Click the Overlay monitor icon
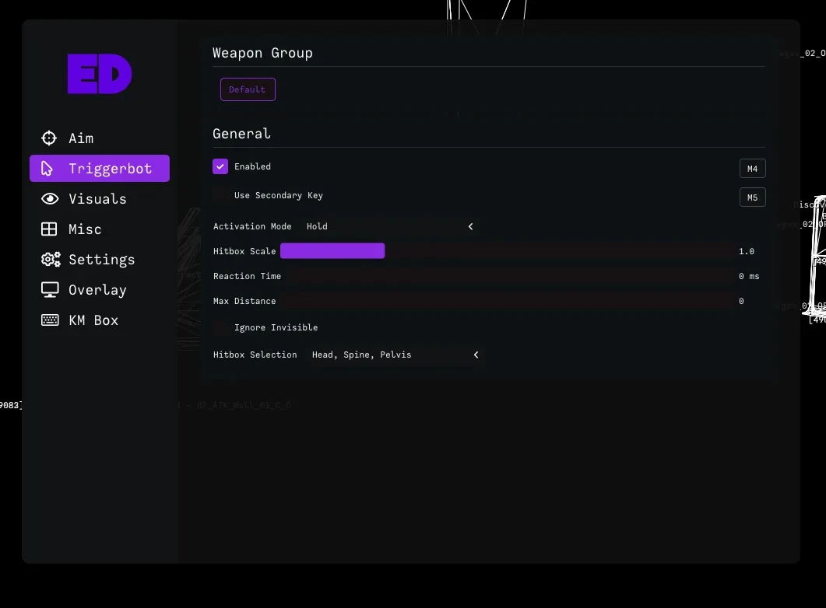Viewport: 826px width, 608px height. tap(50, 290)
